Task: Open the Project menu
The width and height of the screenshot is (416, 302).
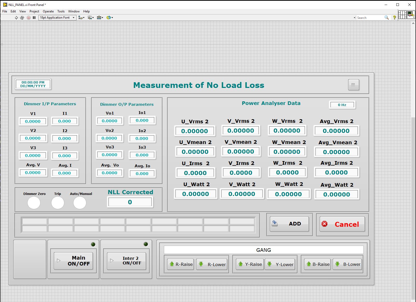Action: (x=34, y=11)
